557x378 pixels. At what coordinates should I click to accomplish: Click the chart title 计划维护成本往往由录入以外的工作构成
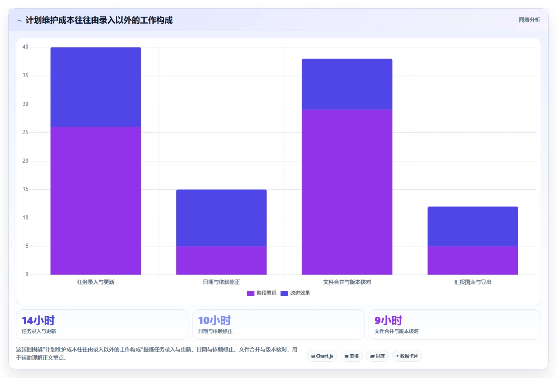tap(99, 20)
